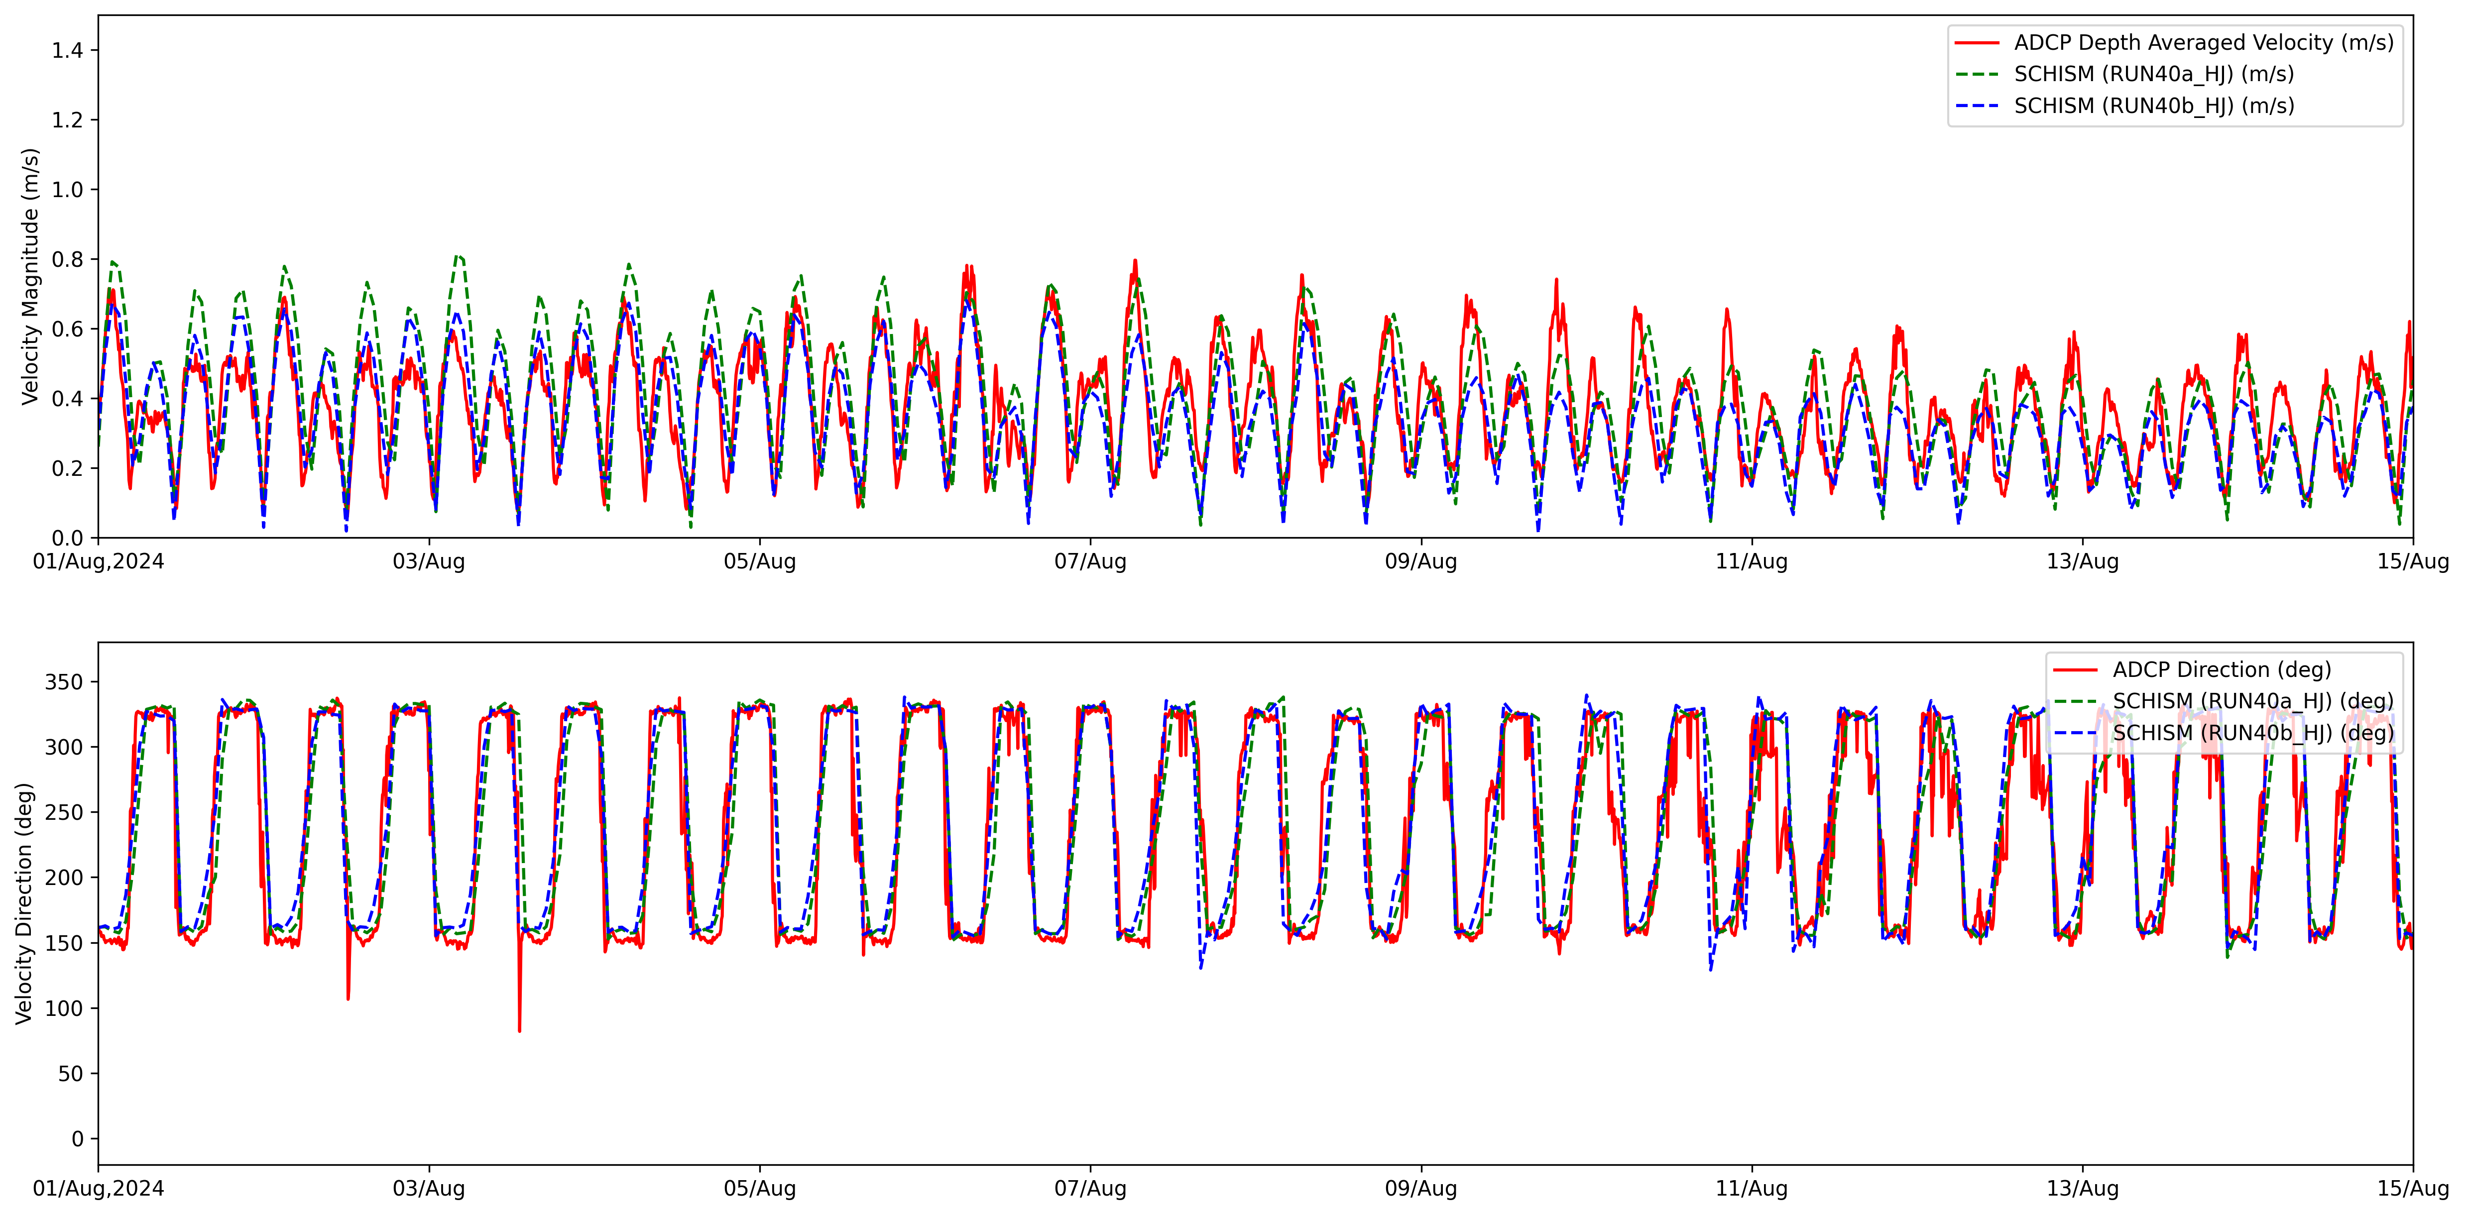Click the 15/Aug tick label on top chart
The height and width of the screenshot is (1215, 2465).
coord(2412,561)
